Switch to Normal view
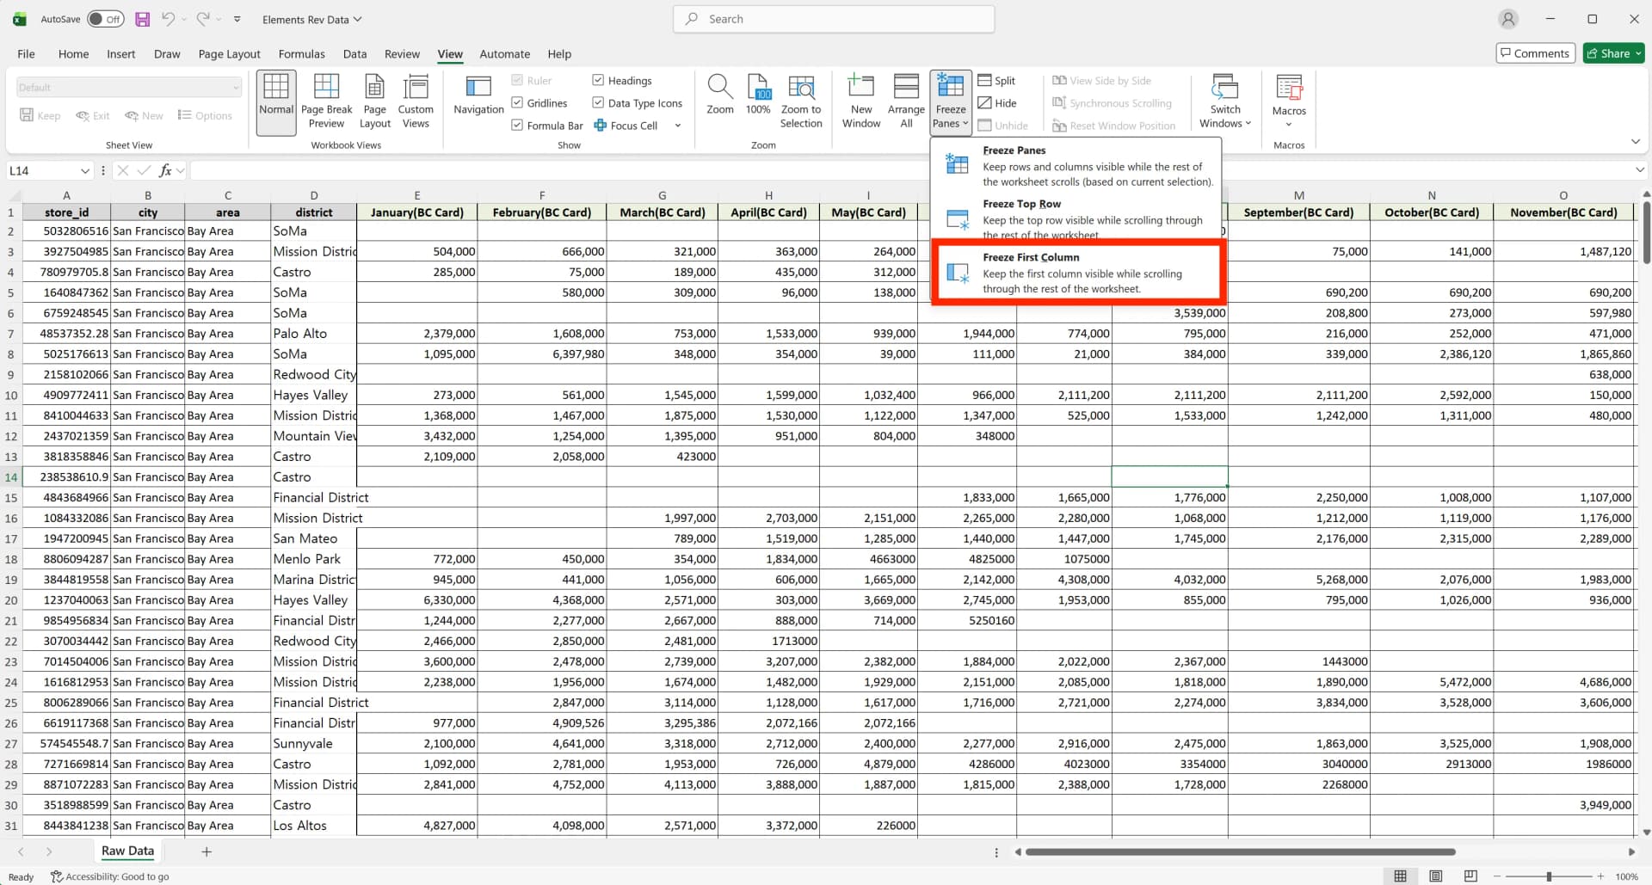This screenshot has height=885, width=1652. pyautogui.click(x=275, y=101)
